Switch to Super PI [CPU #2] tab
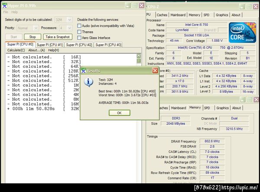This screenshot has width=260, height=192. (79, 45)
